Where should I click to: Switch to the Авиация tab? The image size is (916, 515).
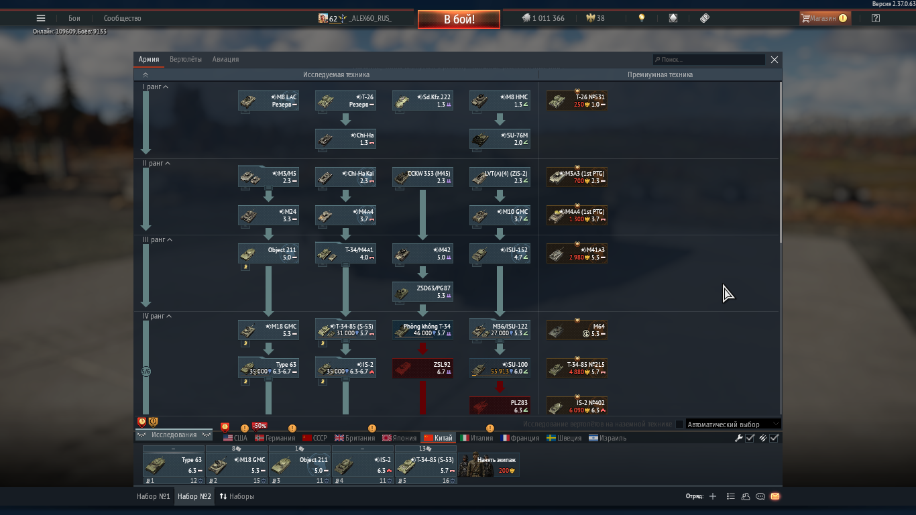pyautogui.click(x=225, y=59)
